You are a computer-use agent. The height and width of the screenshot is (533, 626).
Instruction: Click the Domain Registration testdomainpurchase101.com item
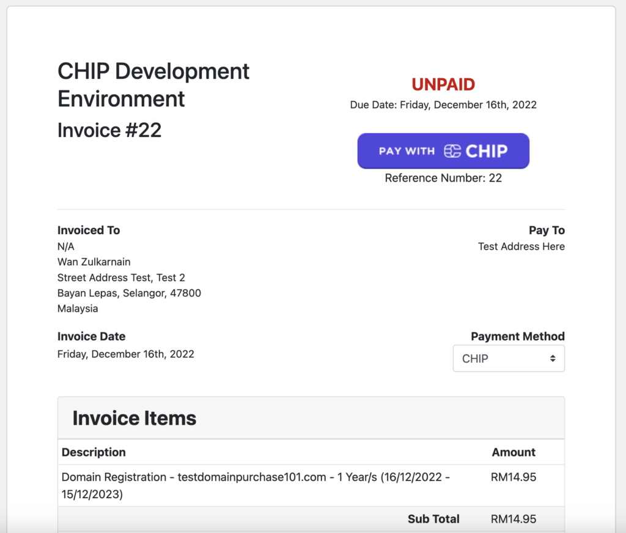tap(256, 485)
